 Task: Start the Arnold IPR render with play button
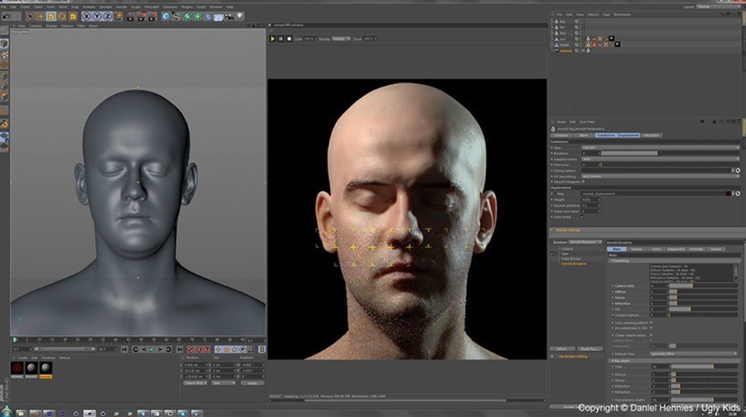click(273, 39)
